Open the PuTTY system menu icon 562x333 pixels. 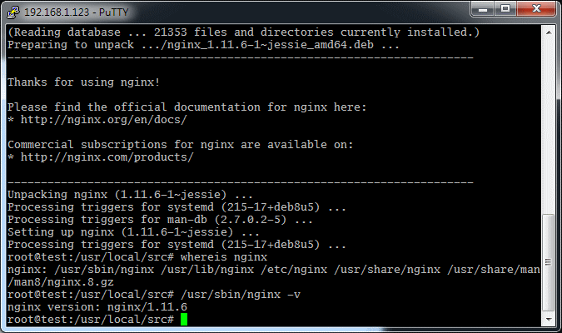pos(12,12)
